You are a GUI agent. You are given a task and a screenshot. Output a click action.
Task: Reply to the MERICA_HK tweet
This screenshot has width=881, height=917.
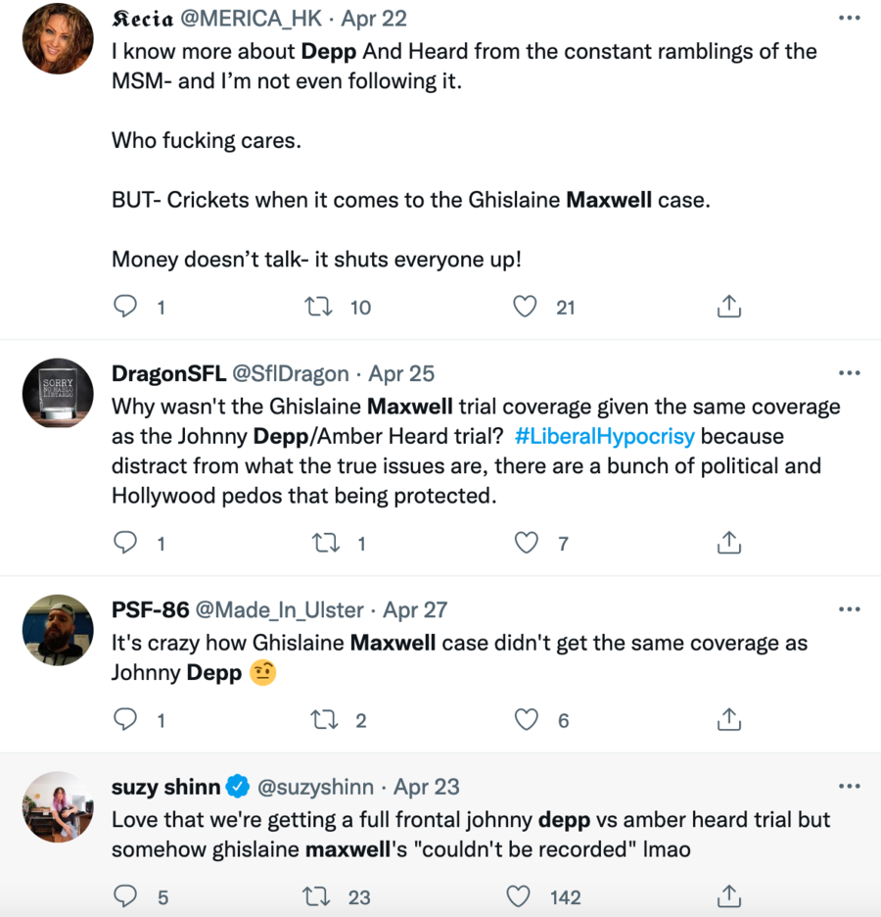coord(125,307)
